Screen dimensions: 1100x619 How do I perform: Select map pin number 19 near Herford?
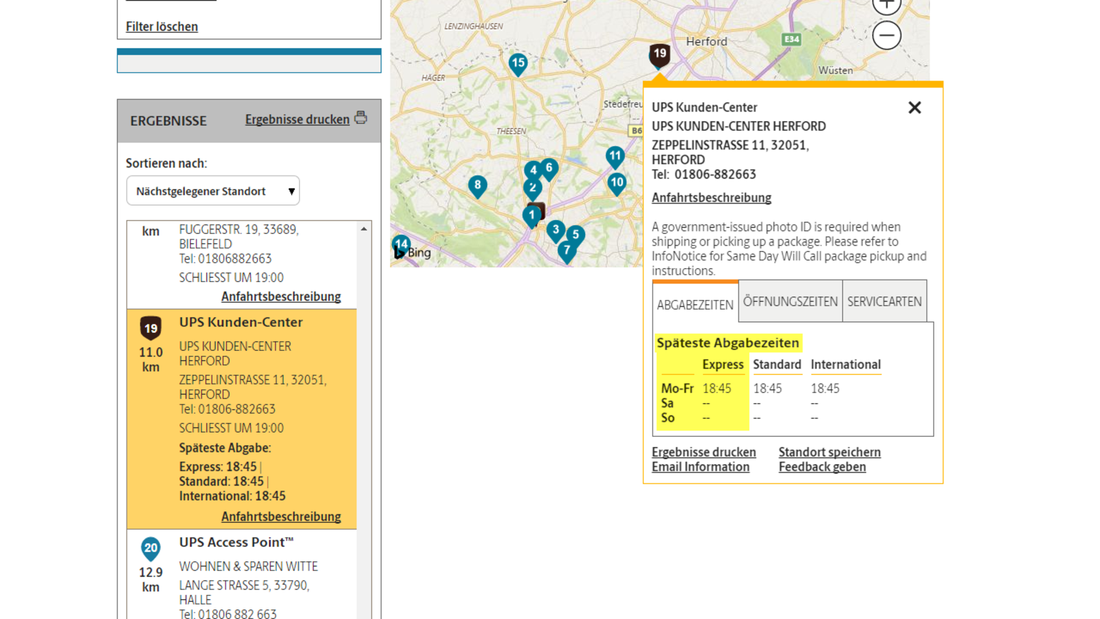pyautogui.click(x=659, y=55)
